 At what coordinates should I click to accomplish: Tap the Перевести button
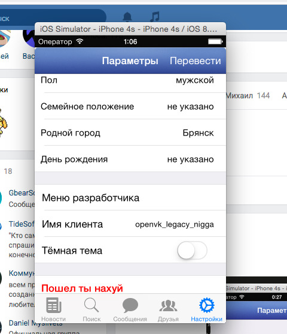(x=196, y=61)
